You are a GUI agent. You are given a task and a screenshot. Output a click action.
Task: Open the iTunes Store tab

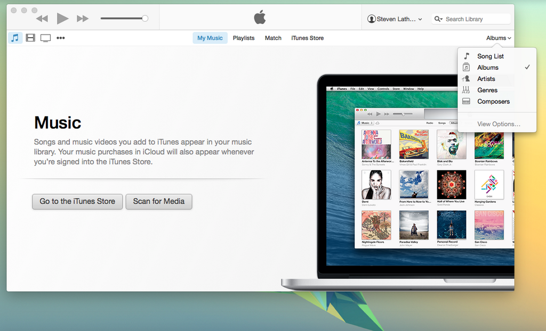[307, 38]
